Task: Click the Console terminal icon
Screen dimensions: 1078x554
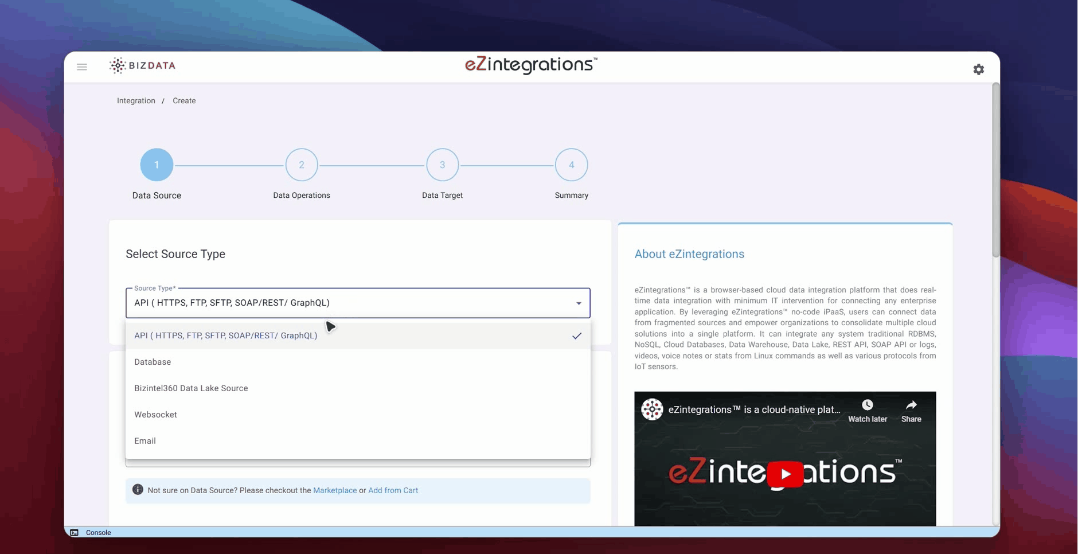Action: click(x=75, y=533)
